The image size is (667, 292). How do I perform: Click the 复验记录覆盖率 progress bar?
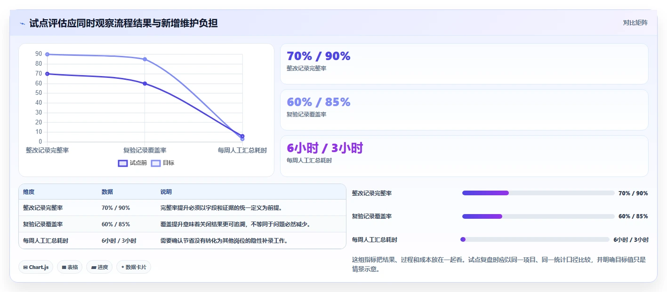click(538, 216)
